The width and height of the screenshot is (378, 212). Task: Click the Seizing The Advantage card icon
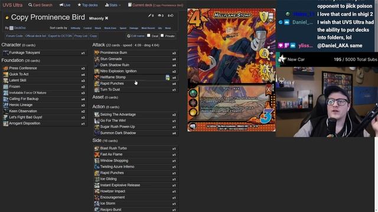(97, 115)
